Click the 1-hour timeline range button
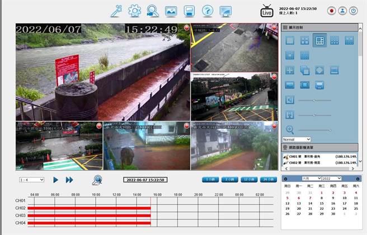Viewport: 367px width, 235px height. tap(211, 180)
